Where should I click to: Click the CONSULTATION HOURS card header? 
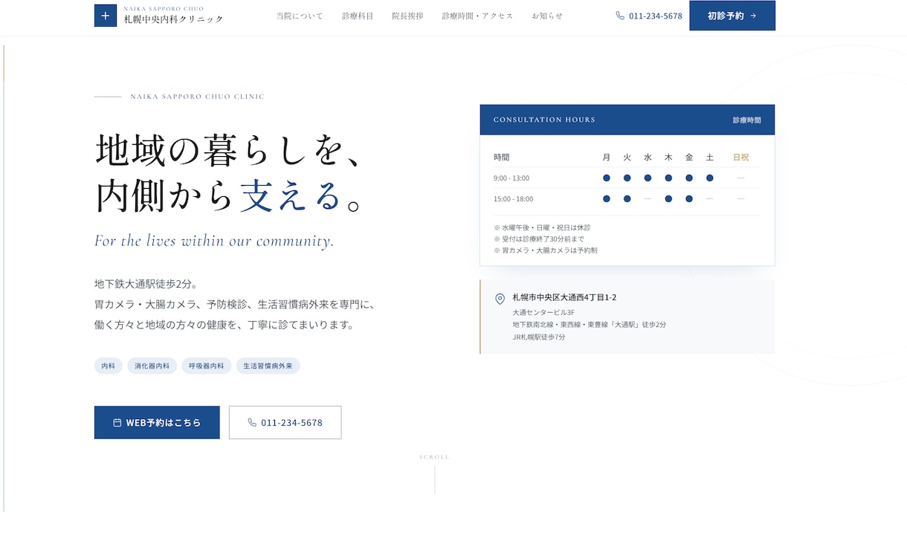[627, 120]
